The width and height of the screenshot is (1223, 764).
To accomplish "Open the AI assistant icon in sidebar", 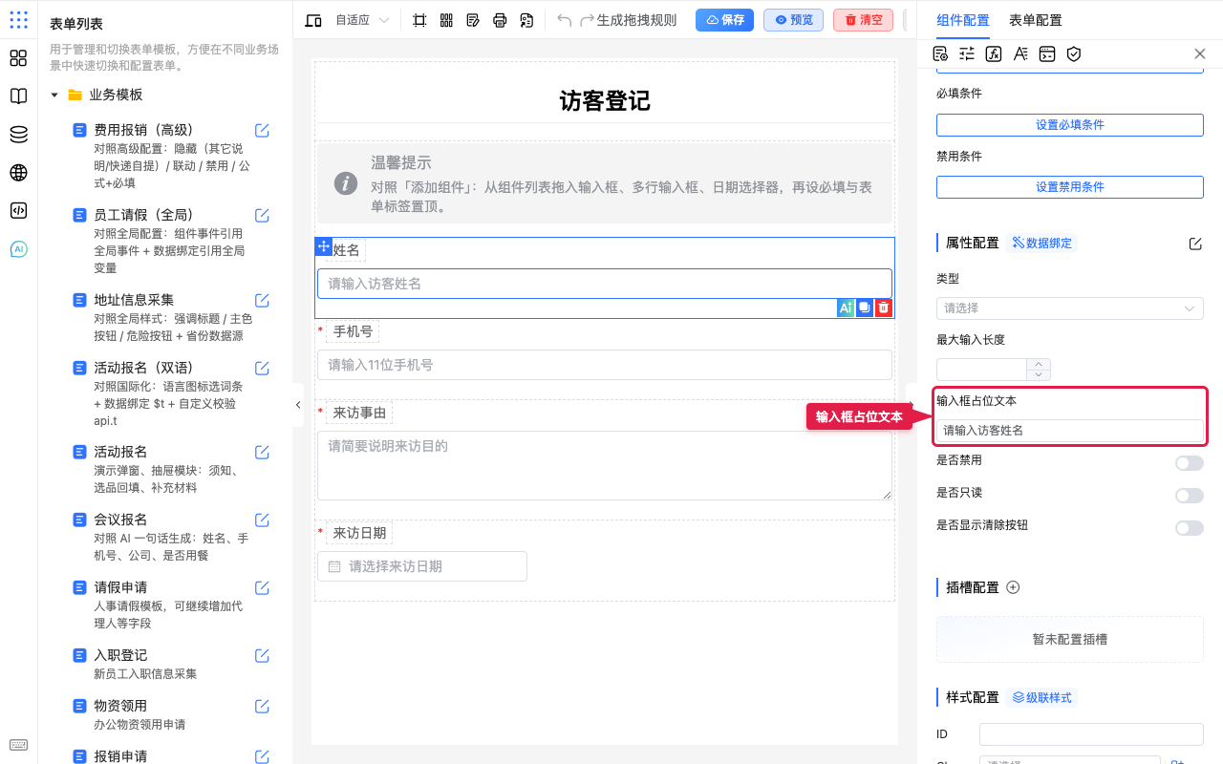I will pyautogui.click(x=18, y=249).
